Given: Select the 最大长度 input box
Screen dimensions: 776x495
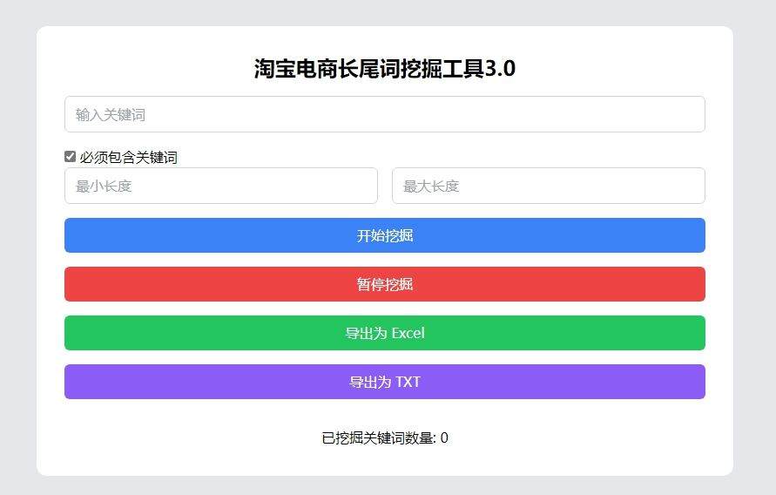Looking at the screenshot, I should (549, 186).
